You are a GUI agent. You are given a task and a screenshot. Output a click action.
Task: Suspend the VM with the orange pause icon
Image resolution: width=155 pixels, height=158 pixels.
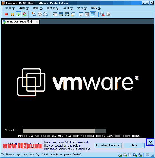pyautogui.click(x=12, y=14)
